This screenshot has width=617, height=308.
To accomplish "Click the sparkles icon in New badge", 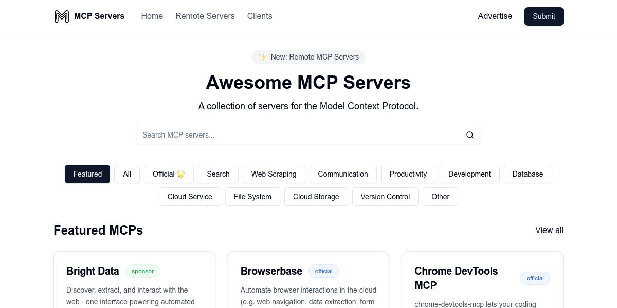I will coord(262,57).
